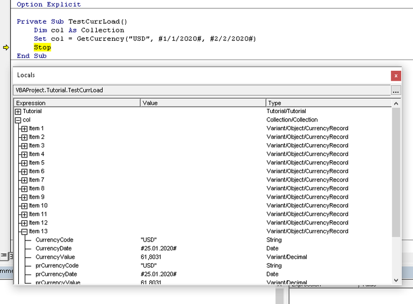Click the yellow execution pointer arrow in the margin
This screenshot has height=304, width=413.
(6, 48)
